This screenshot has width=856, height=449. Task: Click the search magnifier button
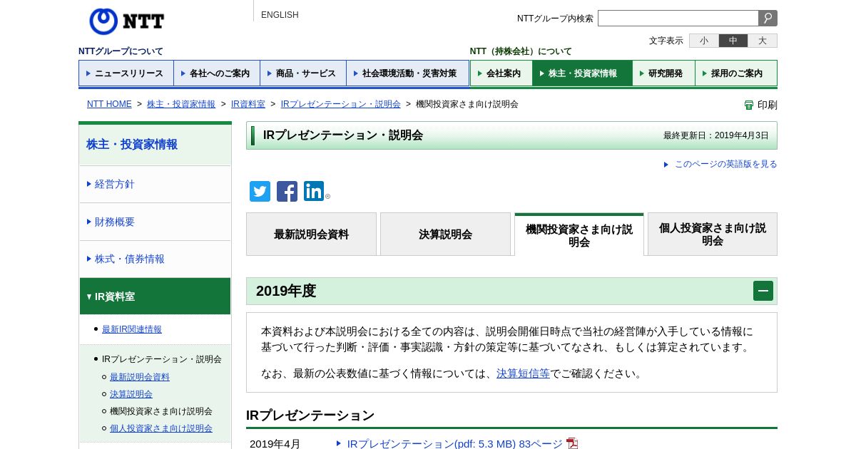click(x=768, y=19)
